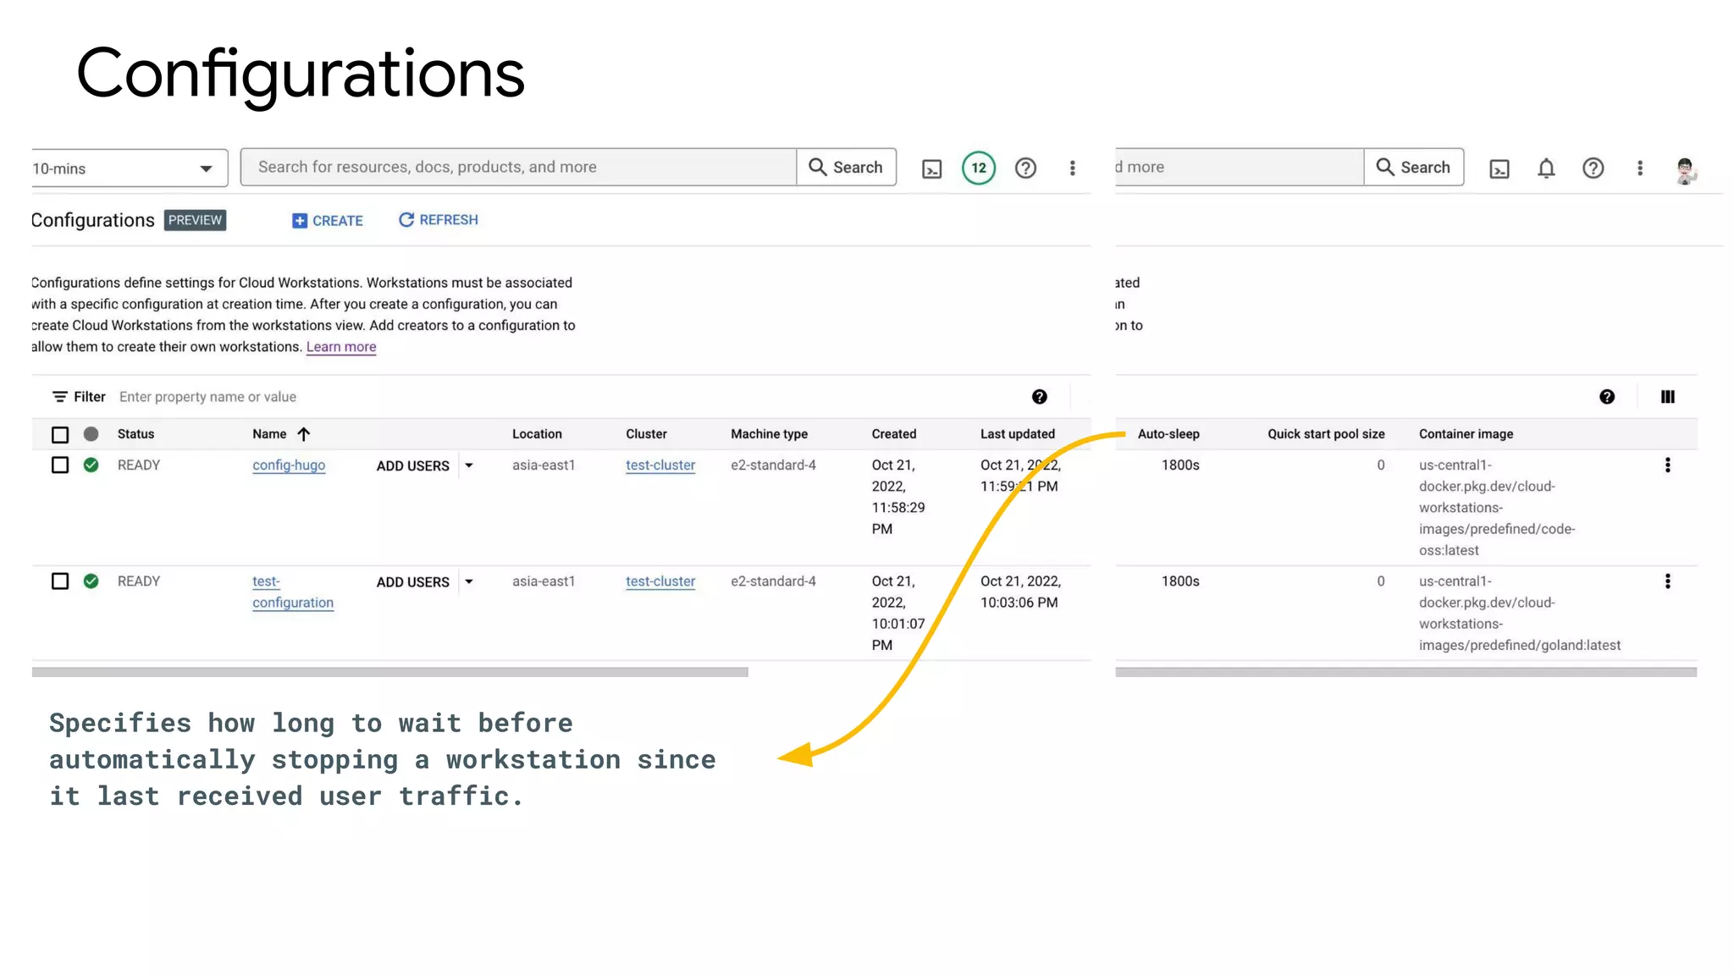This screenshot has height=975, width=1734.
Task: Click Quick start pool size header
Action: [x=1326, y=434]
